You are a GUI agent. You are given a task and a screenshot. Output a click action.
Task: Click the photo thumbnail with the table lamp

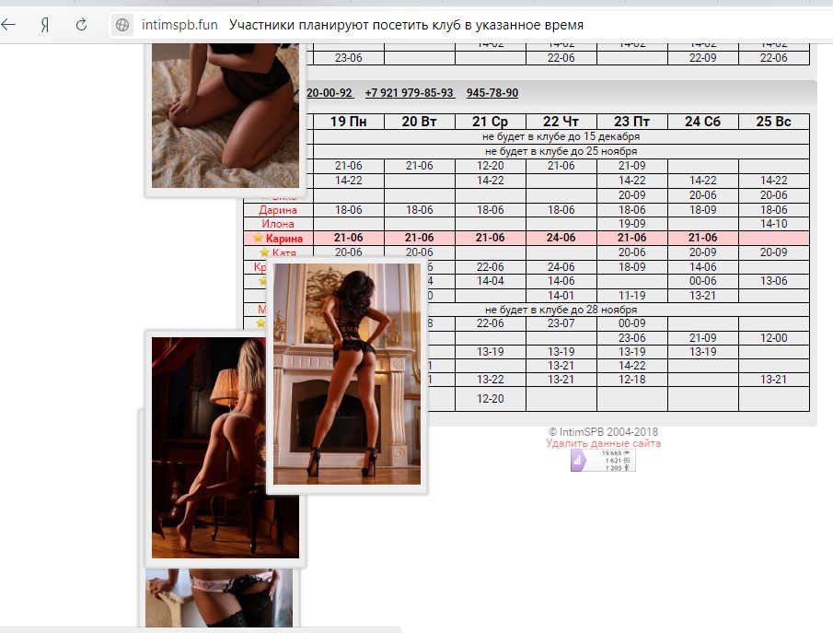coord(225,447)
